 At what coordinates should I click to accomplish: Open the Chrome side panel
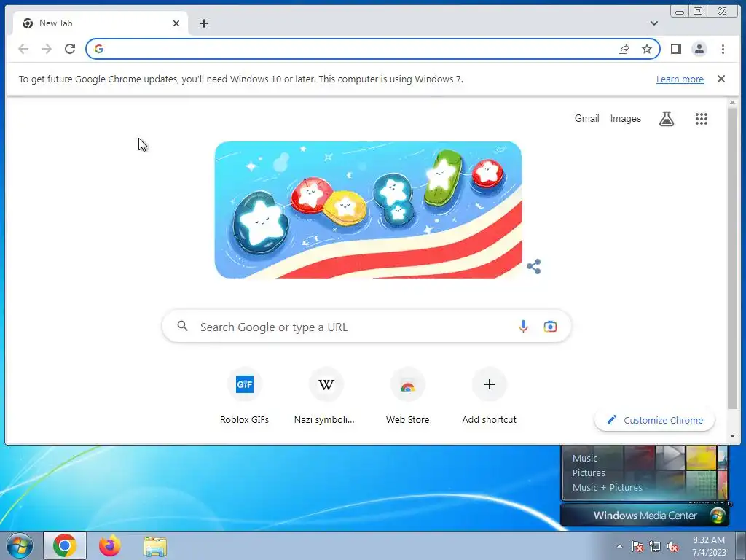click(x=675, y=49)
